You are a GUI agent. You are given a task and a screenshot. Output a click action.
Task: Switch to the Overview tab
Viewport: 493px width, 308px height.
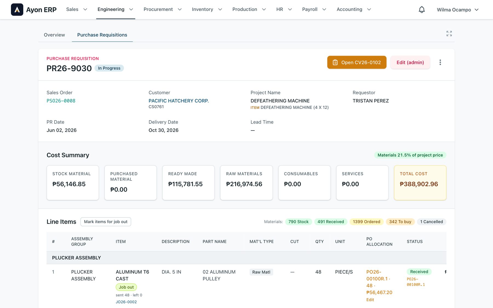(x=54, y=35)
